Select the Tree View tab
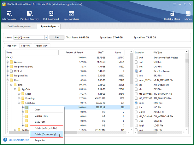The image size is (194, 145). coord(12,46)
